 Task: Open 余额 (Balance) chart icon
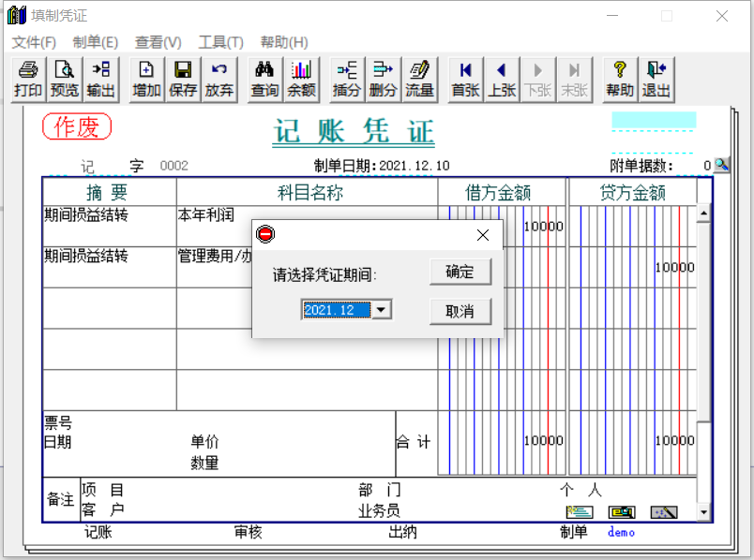pyautogui.click(x=301, y=79)
